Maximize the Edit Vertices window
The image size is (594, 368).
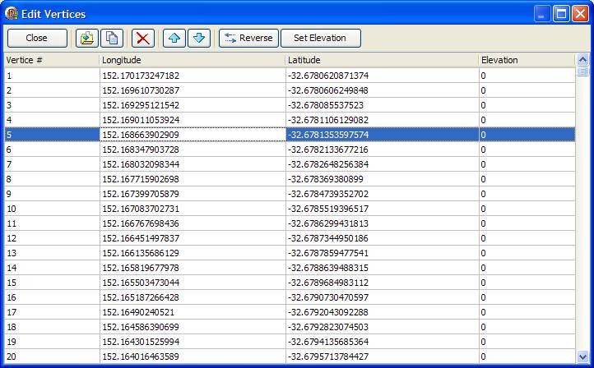[560, 14]
